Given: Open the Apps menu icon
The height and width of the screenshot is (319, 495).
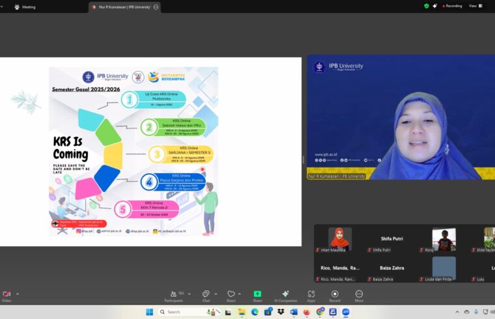Looking at the screenshot, I should click(x=311, y=294).
